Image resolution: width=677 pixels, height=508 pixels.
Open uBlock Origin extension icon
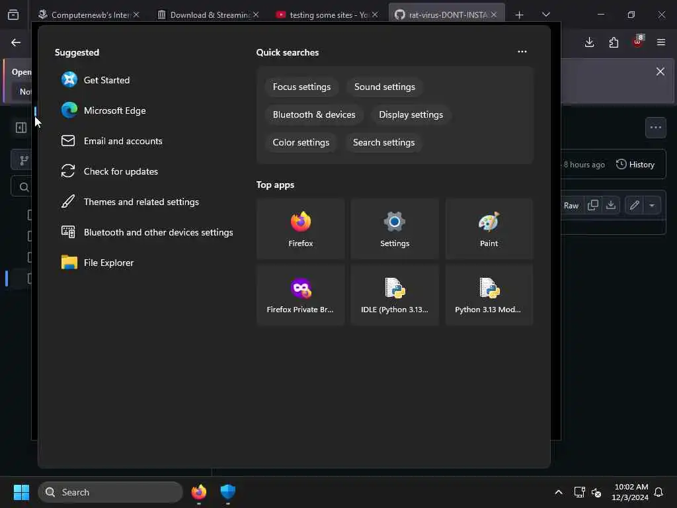coord(638,42)
